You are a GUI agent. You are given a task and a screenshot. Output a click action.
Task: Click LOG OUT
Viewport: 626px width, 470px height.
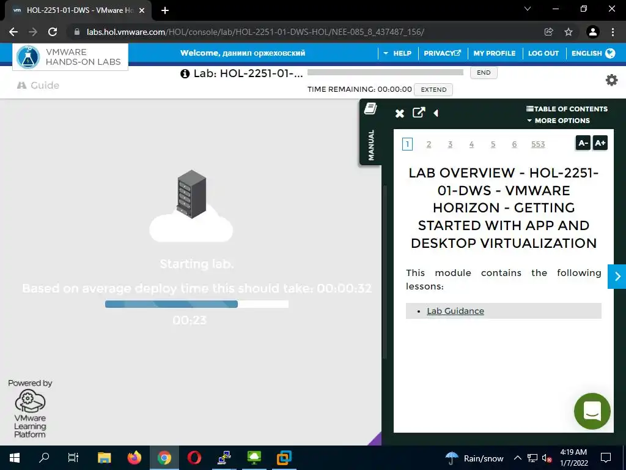[543, 53]
